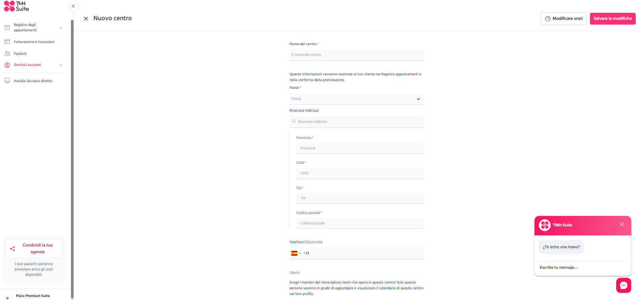The image size is (636, 300).
Task: Click the calendar icon for Registro degli appuntamenti
Action: coord(7,28)
